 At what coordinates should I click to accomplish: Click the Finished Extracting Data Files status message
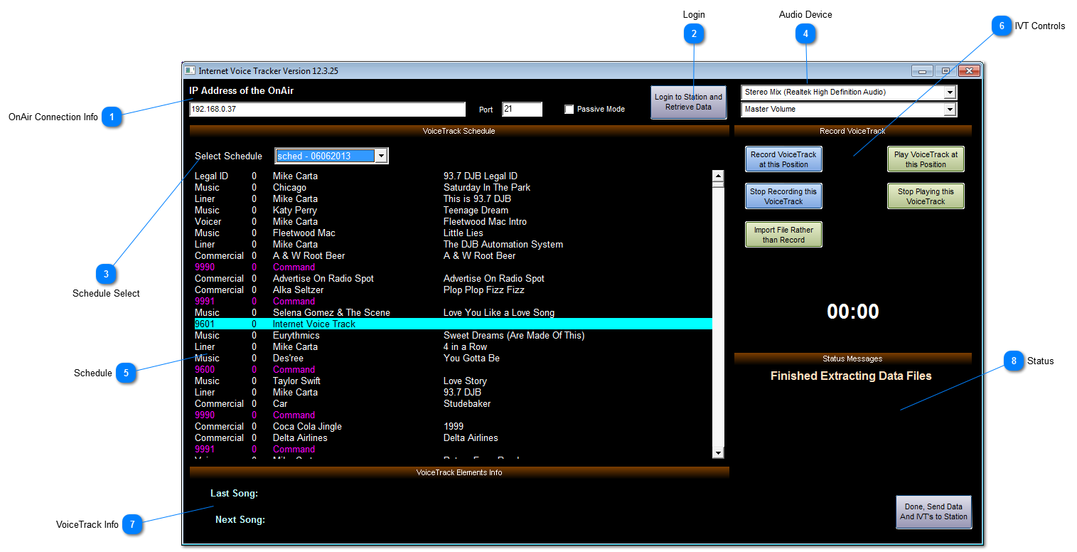tap(851, 376)
